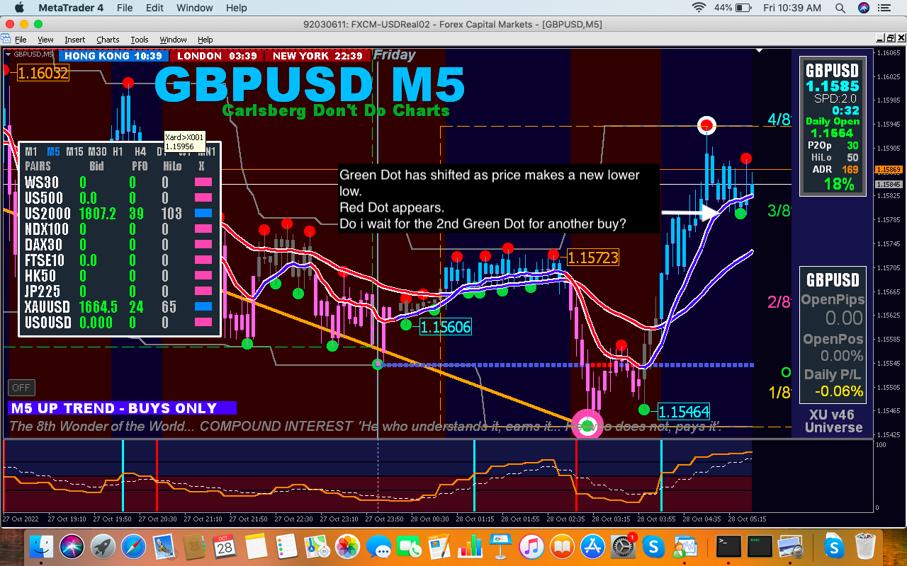Open Calendar icon showing 28 in Dock
Screen dimensions: 907x566
(225, 547)
